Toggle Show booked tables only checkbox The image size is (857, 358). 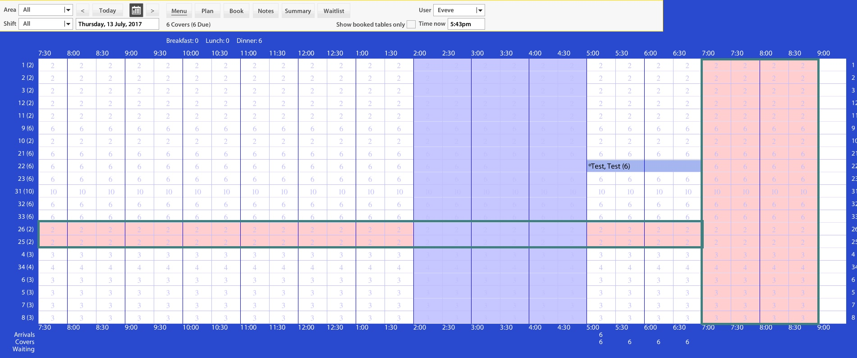pyautogui.click(x=411, y=24)
